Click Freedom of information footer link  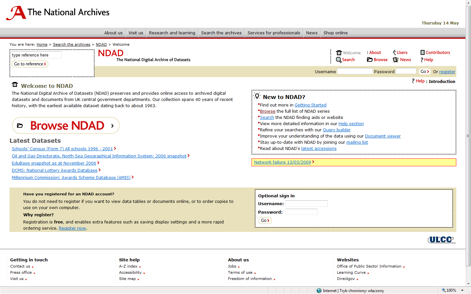click(250, 279)
